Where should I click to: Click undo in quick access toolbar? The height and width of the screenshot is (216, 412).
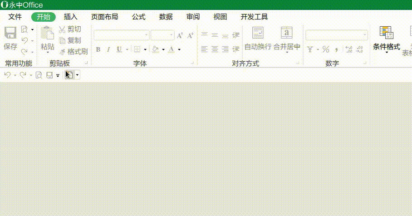[7, 75]
